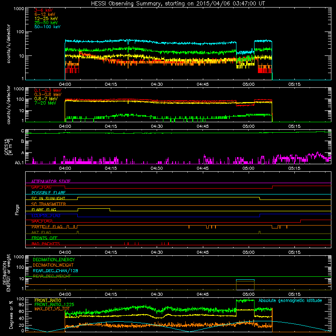Screen dimensions: 336x336
Task: Click the flare flag raised step in the Flags panel
Action: point(94,208)
